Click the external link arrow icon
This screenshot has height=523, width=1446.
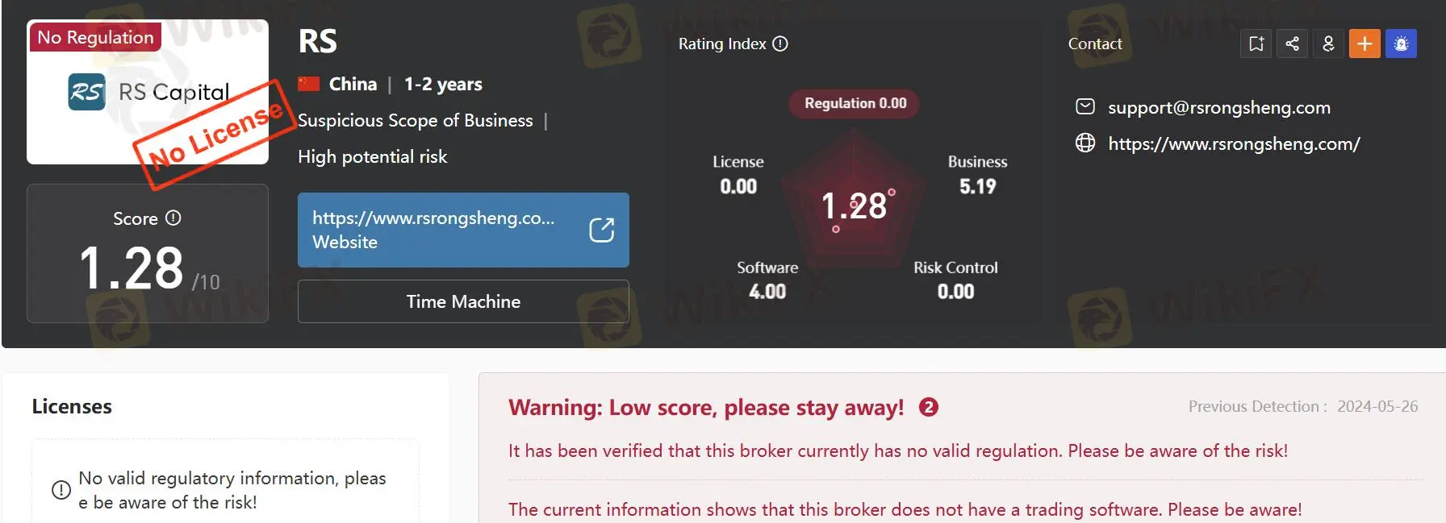(601, 230)
